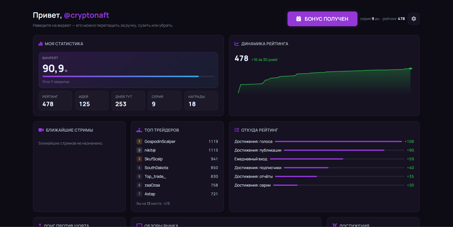Viewport: 453px width, 227px height.
Task: Open the @cryptonaft profile link
Action: [x=86, y=15]
